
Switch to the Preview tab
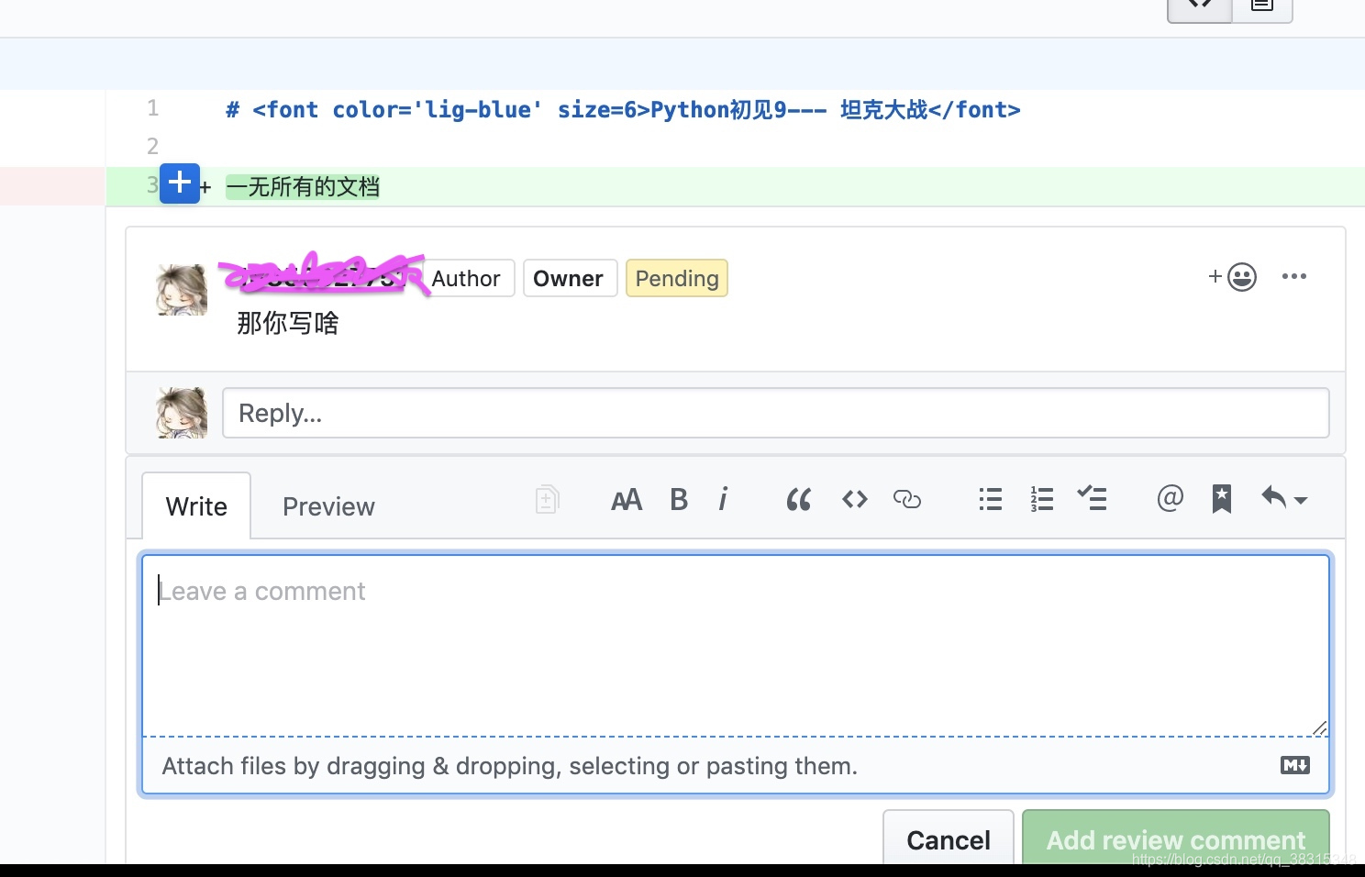point(328,506)
